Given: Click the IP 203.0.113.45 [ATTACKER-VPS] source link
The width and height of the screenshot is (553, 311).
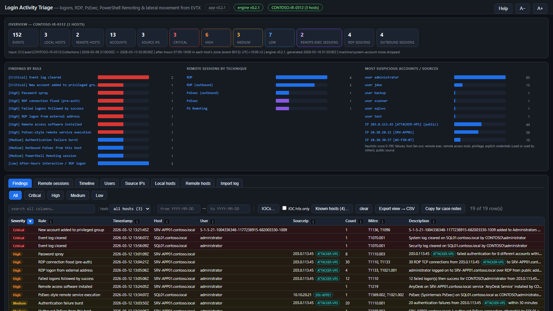Looking at the screenshot, I should click(x=401, y=124).
